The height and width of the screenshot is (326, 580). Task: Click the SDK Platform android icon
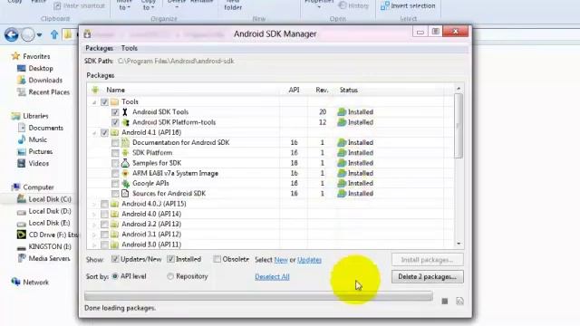125,153
